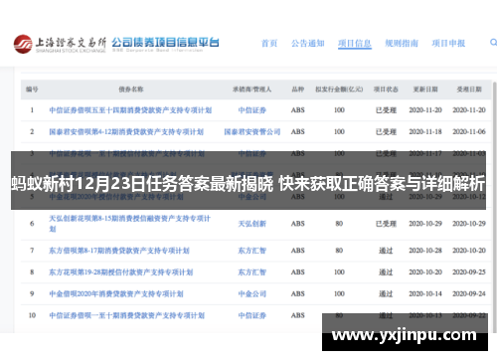Open 中信证券借呗一至十期 bond link
Viewport: 497px width, 360px height.
127,315
